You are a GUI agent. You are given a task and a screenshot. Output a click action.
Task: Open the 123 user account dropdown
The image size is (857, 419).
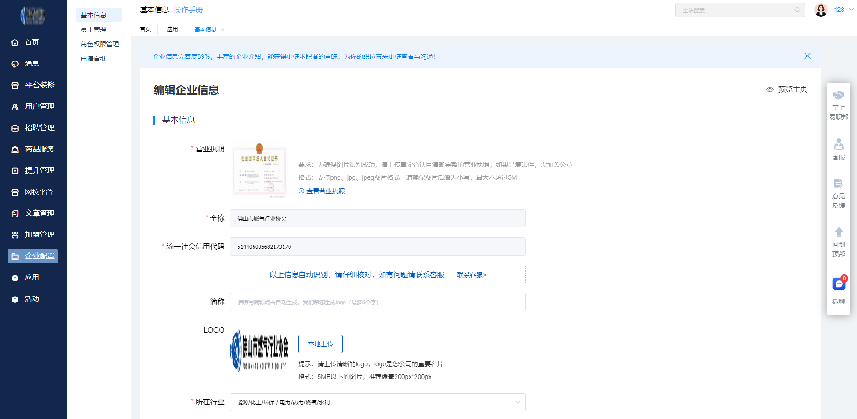[844, 10]
